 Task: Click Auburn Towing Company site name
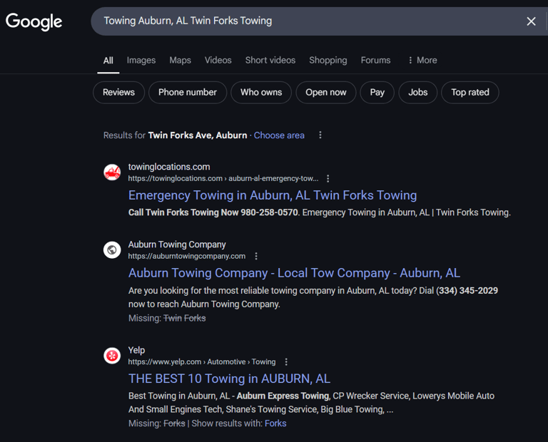(x=177, y=245)
